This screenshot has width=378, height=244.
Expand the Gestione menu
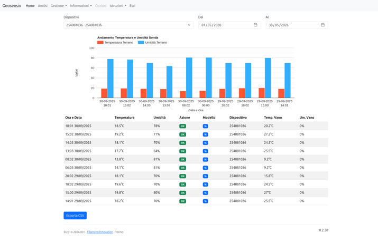pos(59,6)
